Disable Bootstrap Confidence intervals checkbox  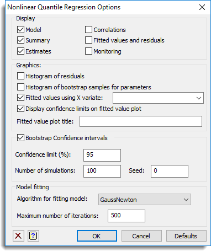click(x=20, y=138)
